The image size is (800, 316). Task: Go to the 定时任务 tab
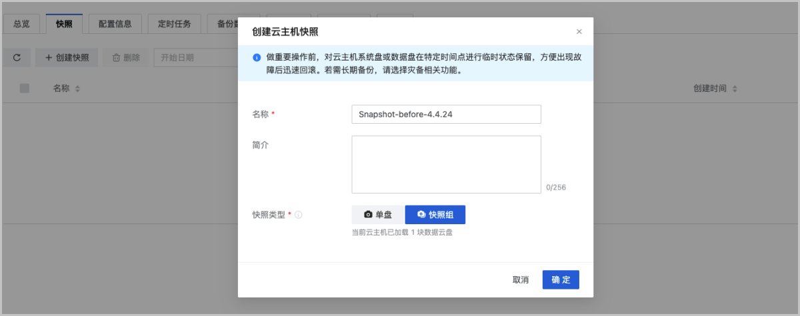coord(174,24)
